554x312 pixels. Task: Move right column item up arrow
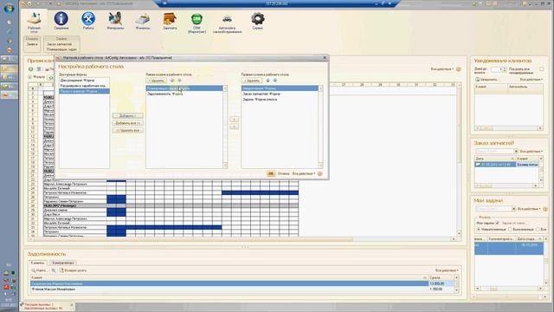tap(267, 81)
